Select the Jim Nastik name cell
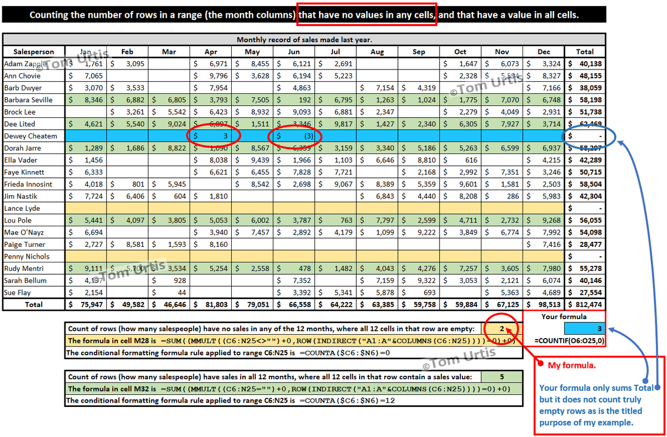Screen dimensions: 667x437 (x=34, y=196)
